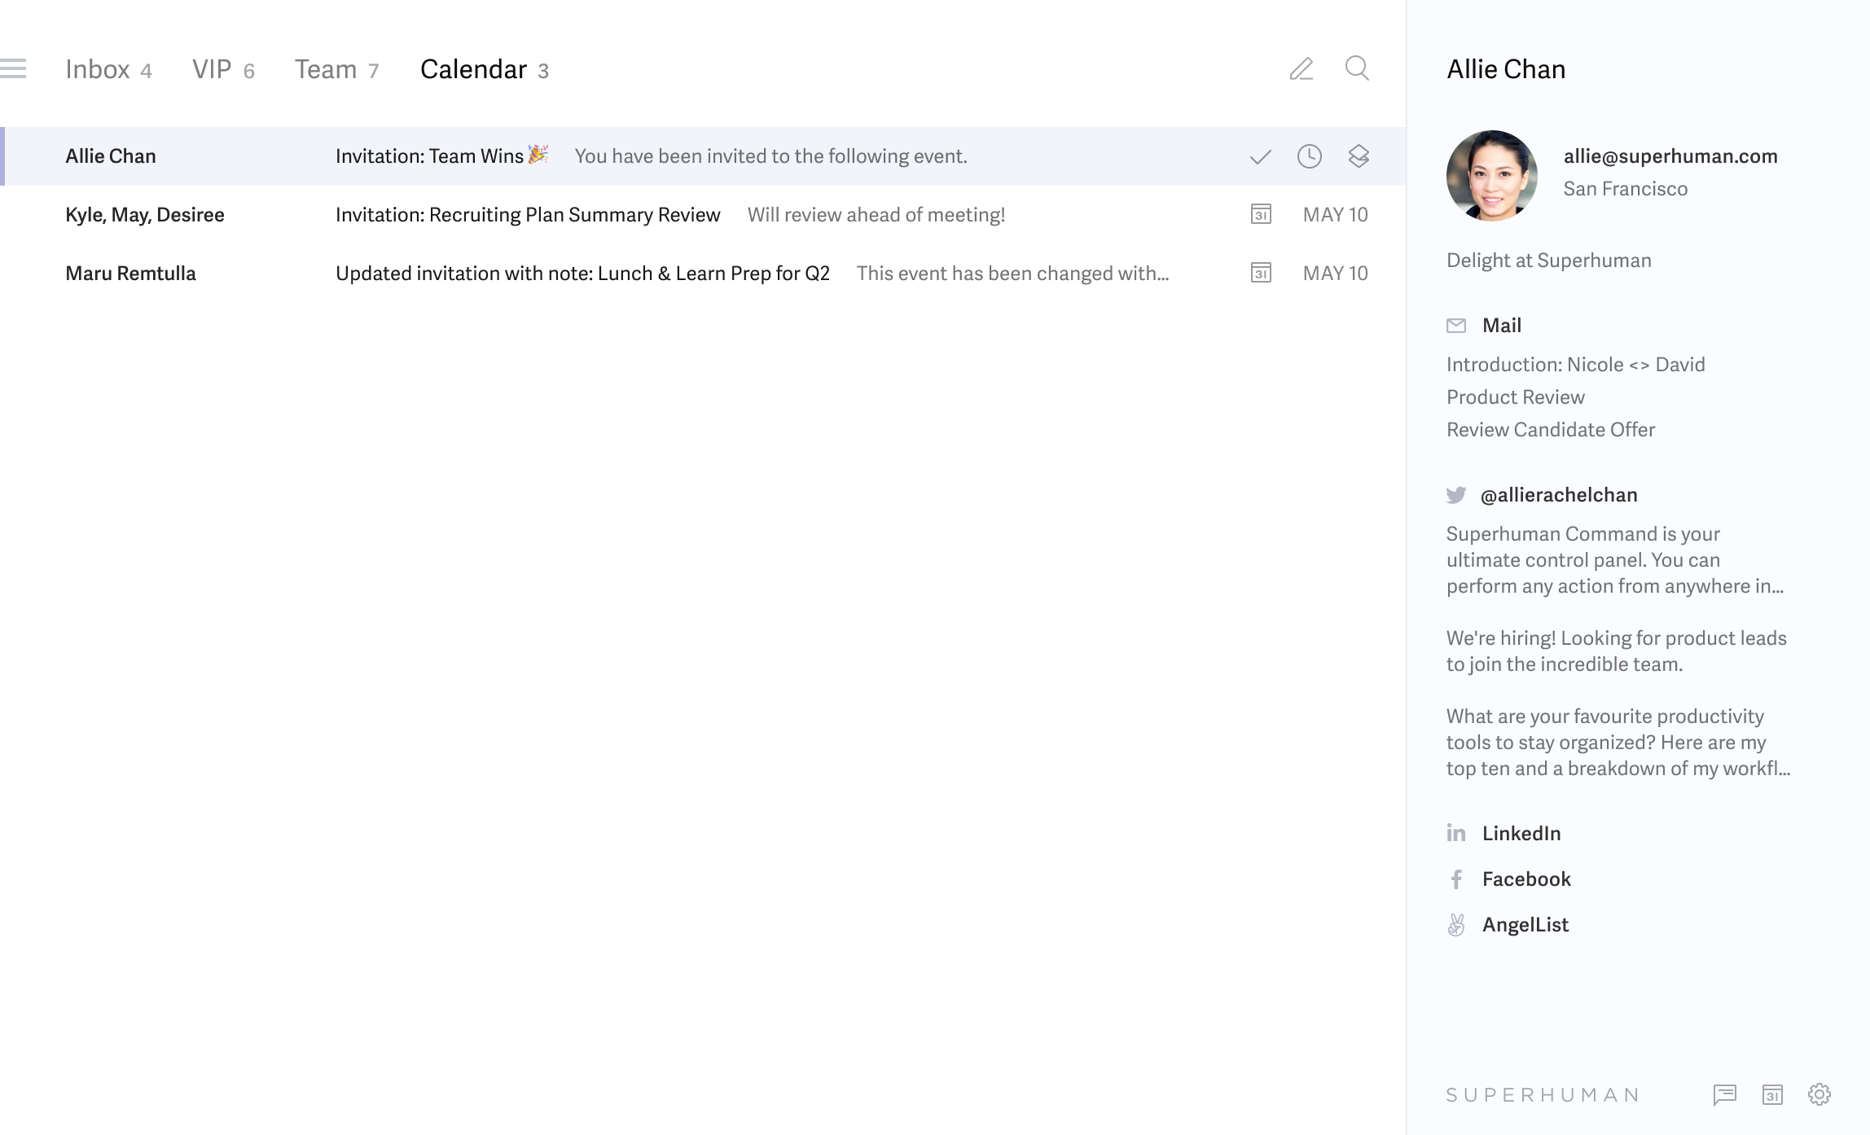Open search with the magnifier icon

[1357, 68]
